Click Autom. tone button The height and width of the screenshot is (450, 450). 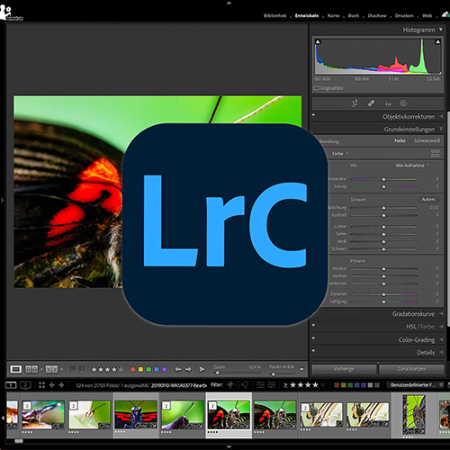[428, 200]
